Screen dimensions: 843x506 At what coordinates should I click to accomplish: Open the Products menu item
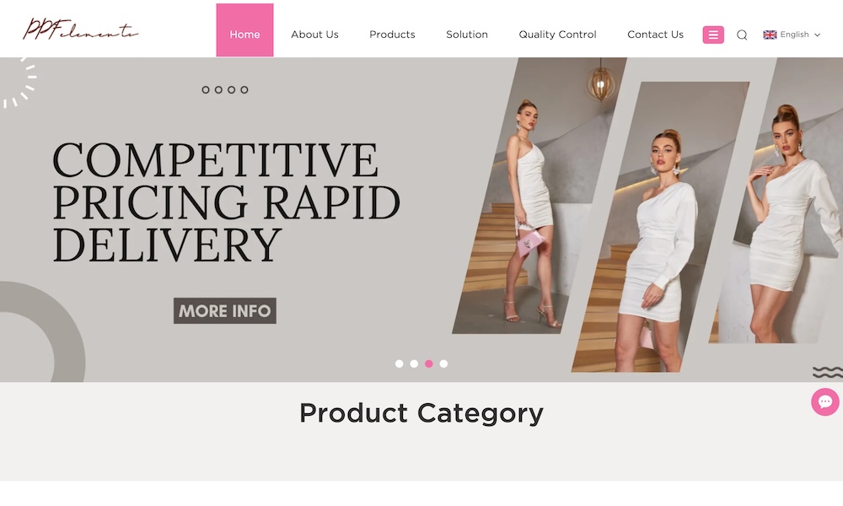coord(392,35)
